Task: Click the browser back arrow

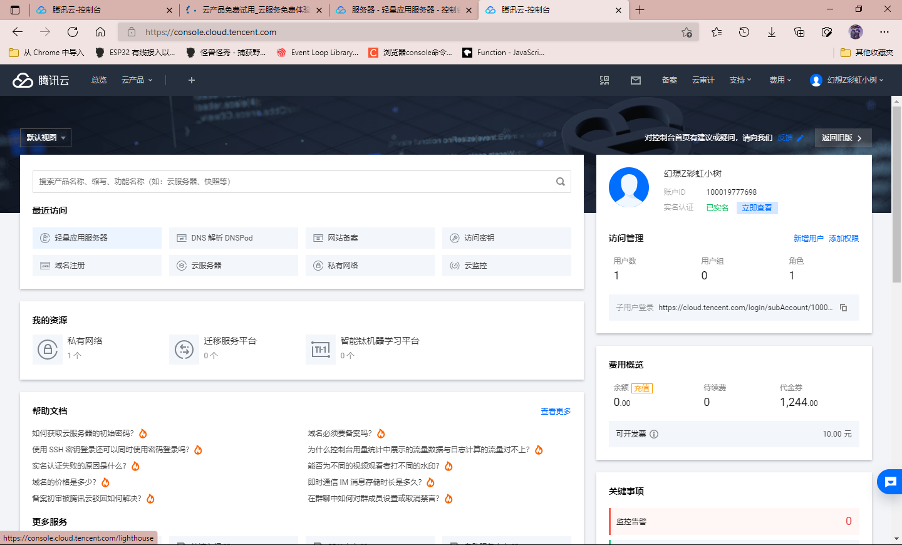Action: pyautogui.click(x=18, y=32)
